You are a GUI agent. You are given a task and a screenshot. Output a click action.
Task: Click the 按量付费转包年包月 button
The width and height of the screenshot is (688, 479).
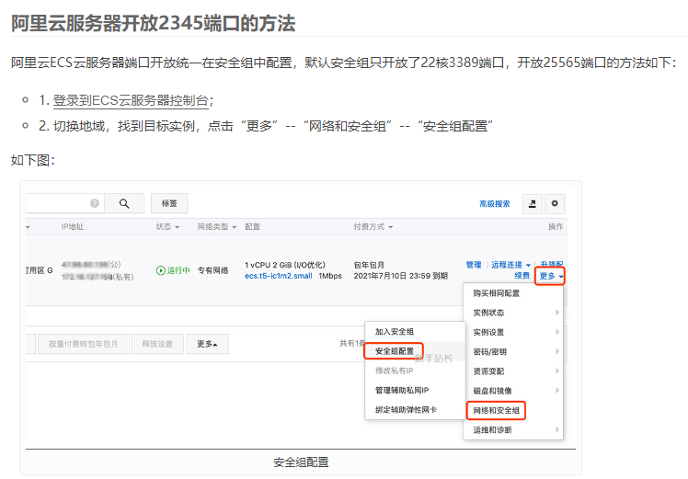pyautogui.click(x=84, y=344)
